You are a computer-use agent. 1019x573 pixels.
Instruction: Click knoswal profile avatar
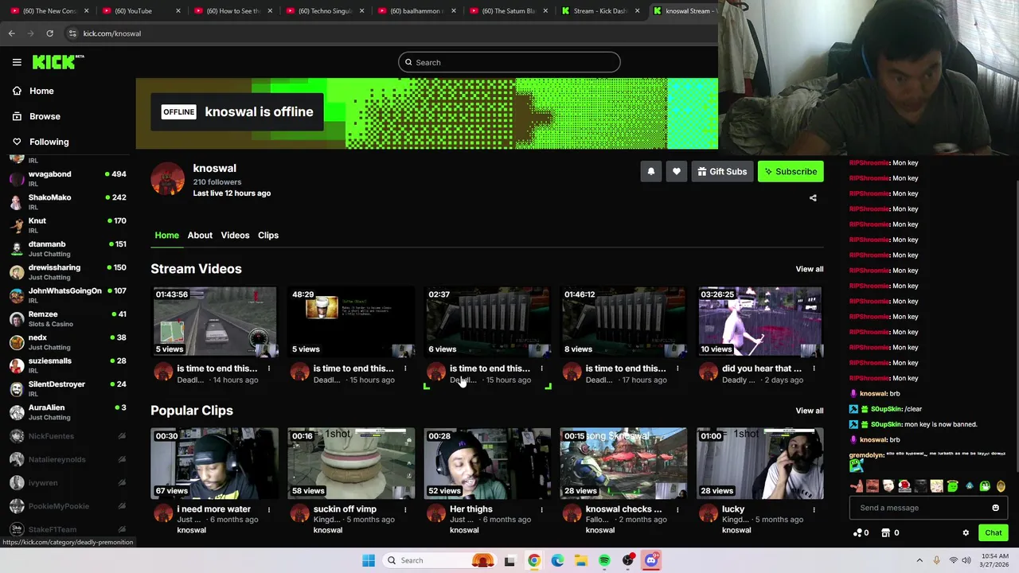(167, 179)
